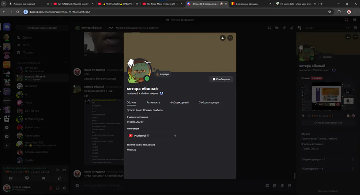Open pinned messages icon in header

pyautogui.click(x=284, y=28)
